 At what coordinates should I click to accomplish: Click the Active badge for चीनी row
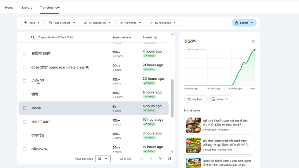pos(149,97)
